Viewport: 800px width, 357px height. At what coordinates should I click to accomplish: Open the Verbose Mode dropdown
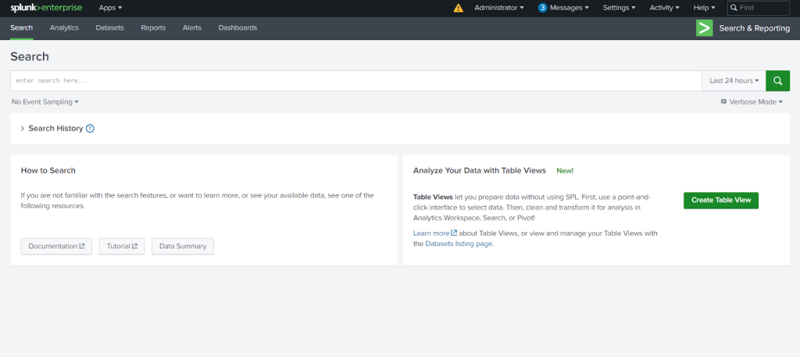[752, 102]
